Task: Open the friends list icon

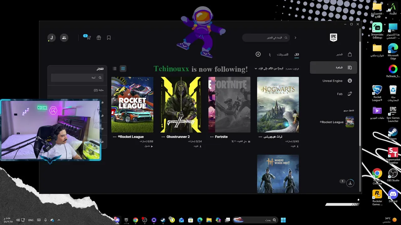Action: [x=64, y=38]
